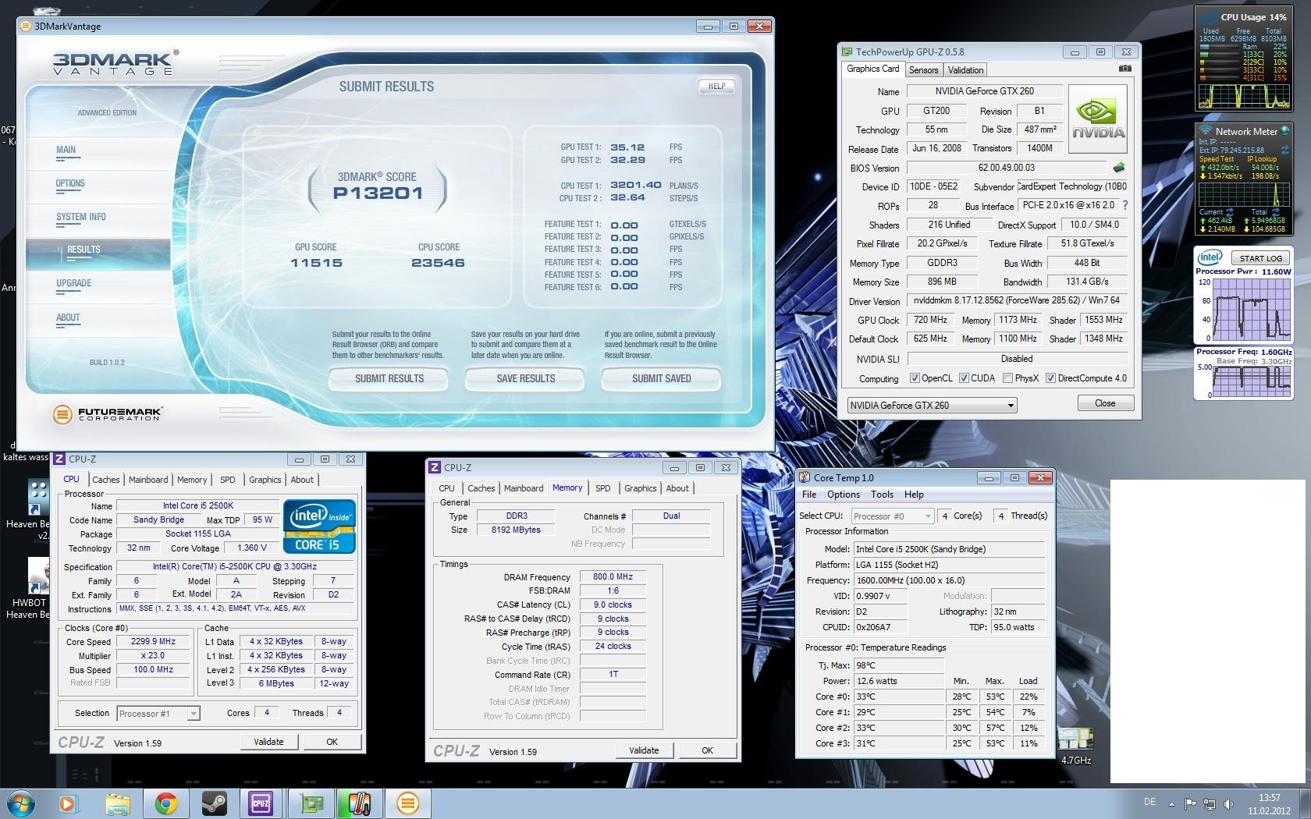Click the volume speaker tray icon
Image resolution: width=1311 pixels, height=819 pixels.
(x=1229, y=803)
